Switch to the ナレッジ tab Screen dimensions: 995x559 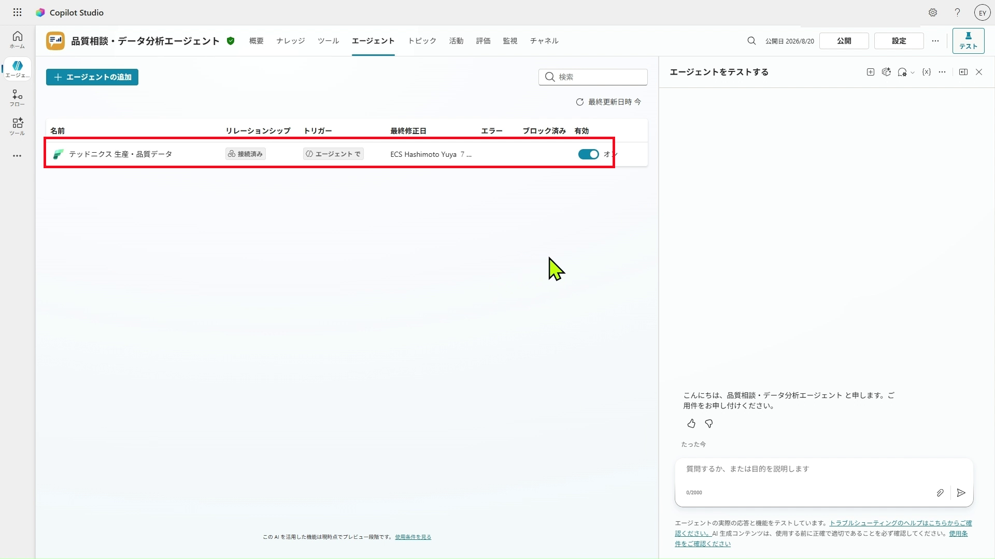click(291, 41)
